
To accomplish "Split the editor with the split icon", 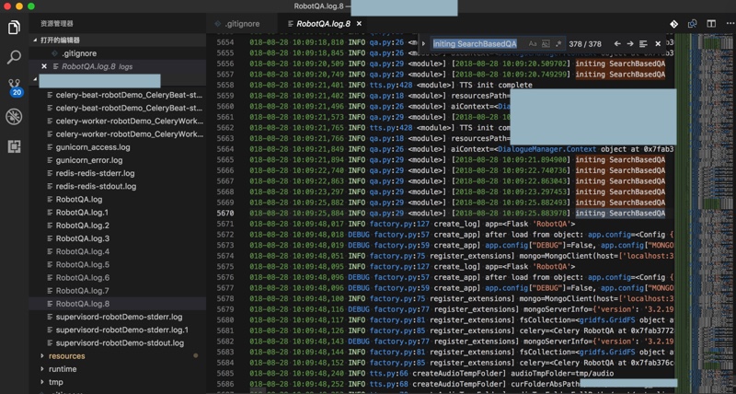I will click(711, 24).
